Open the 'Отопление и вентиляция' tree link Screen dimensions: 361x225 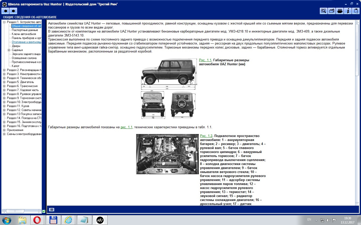26,42
